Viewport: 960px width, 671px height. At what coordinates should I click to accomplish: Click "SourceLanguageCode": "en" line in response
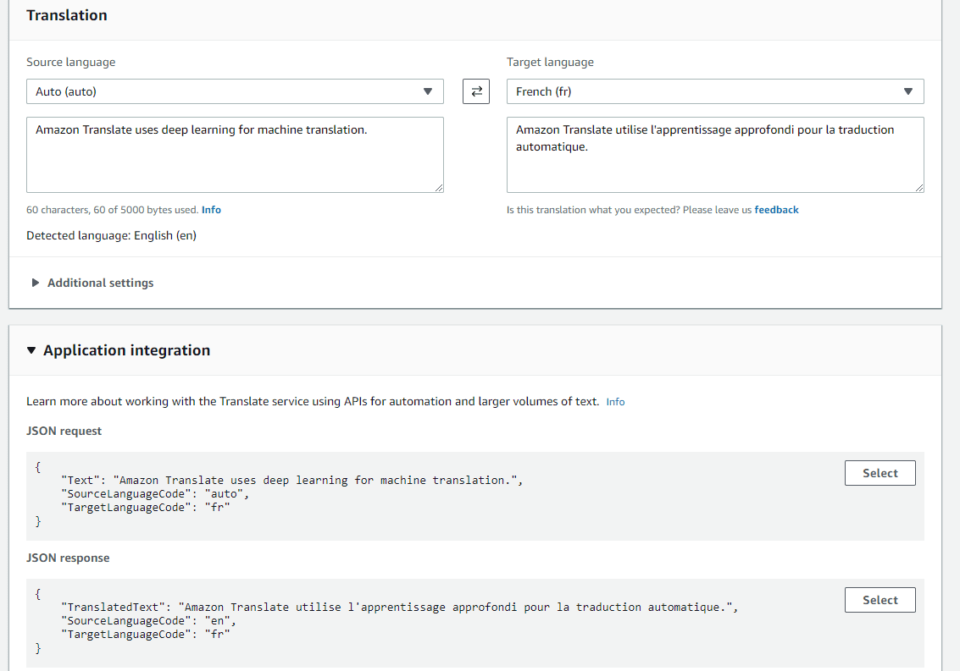(x=149, y=621)
